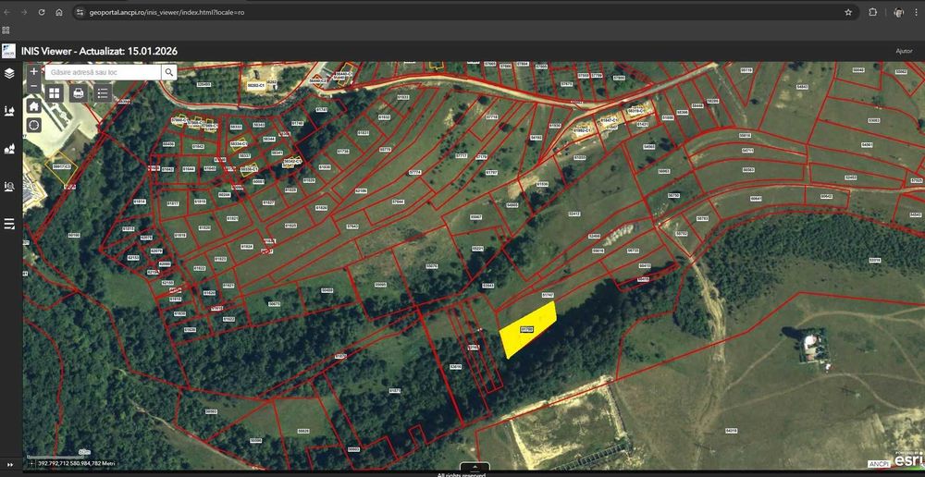Expand the bottom attribute table handle

coord(474,467)
